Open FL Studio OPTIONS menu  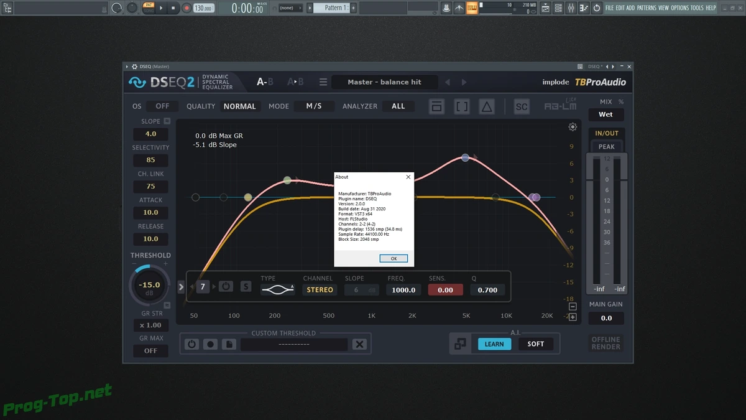(679, 8)
